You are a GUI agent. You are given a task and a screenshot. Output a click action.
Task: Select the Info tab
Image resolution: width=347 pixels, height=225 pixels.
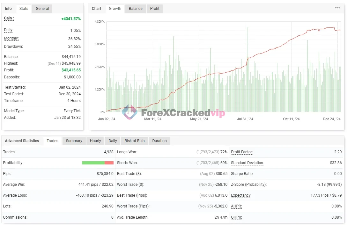pyautogui.click(x=8, y=9)
